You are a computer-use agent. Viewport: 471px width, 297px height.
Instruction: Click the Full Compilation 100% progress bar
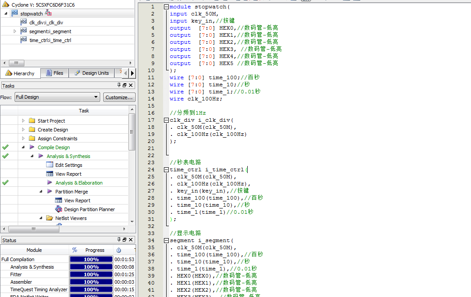[91, 259]
